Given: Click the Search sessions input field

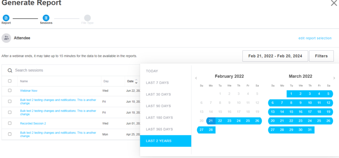Looking at the screenshot, I should (x=68, y=70).
